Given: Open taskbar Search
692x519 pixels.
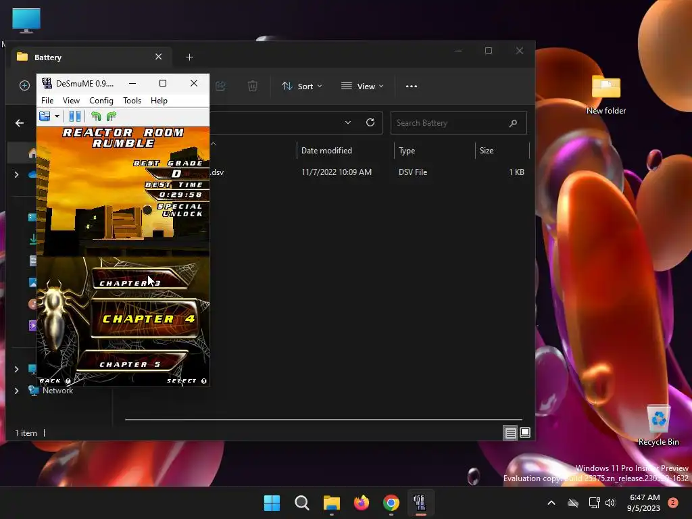Looking at the screenshot, I should click(302, 503).
